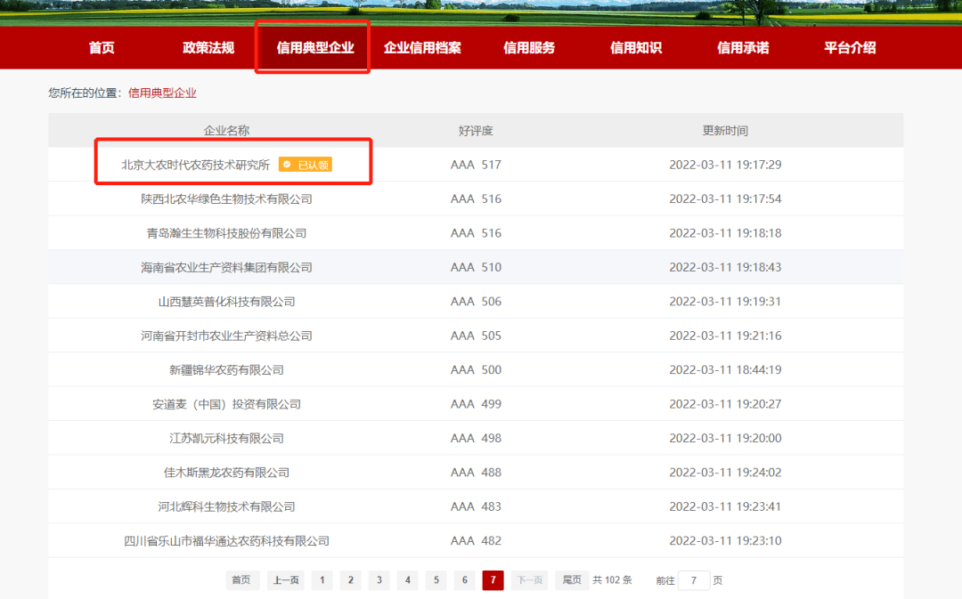Screen dimensions: 962x599
Task: Open 安道麦（中国）投资有限公司 entry
Action: 226,404
